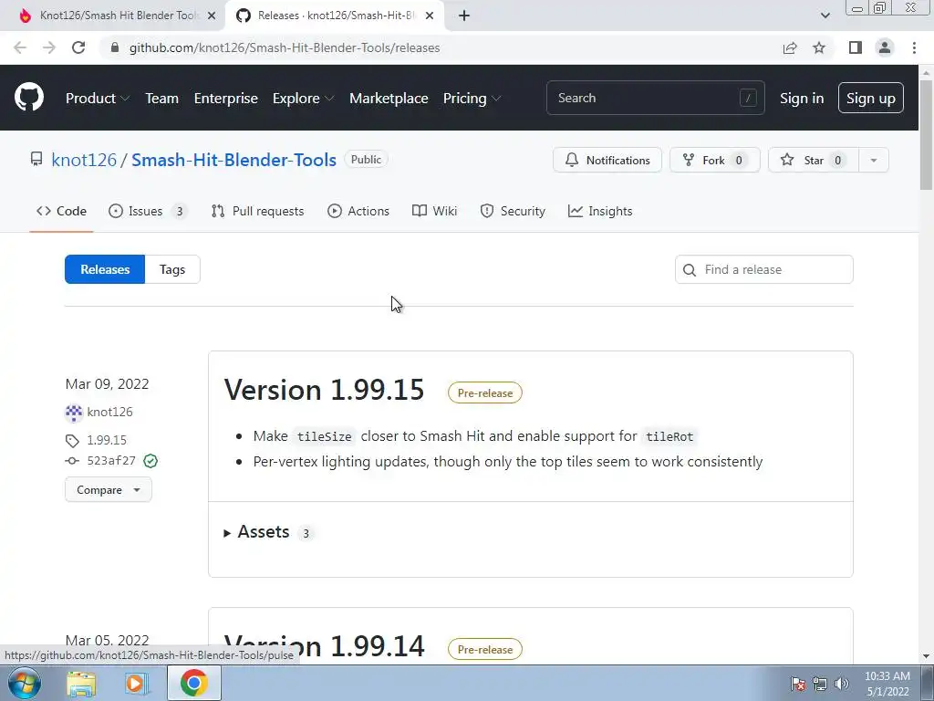Open the media player taskbar icon
This screenshot has height=701, width=934.
[137, 683]
